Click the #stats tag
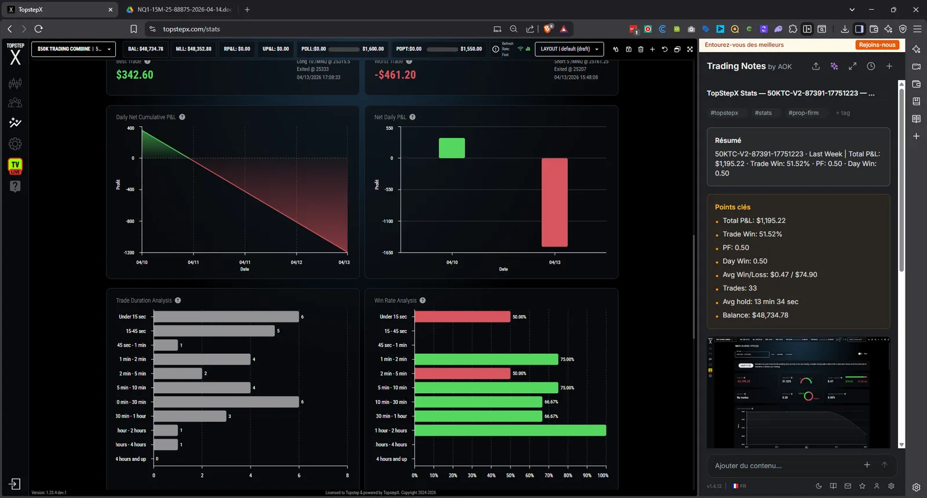The width and height of the screenshot is (927, 498). (763, 113)
